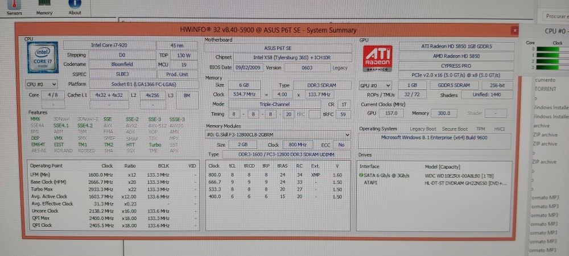
Task: Click the BIOS Date 09/02/2009 field
Action: coord(249,68)
